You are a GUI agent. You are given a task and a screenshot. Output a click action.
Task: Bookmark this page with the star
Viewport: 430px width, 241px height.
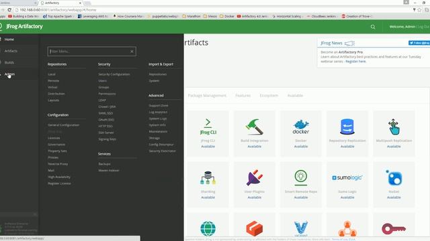[419, 10]
